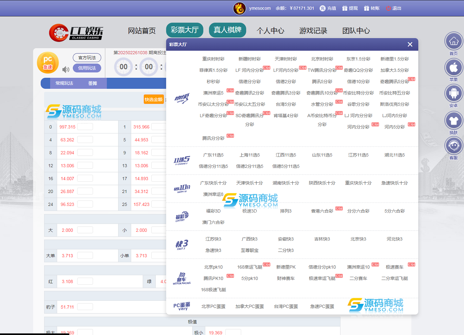Viewport: 464px width, 335px height.
Task: Open 北京PC蛋蛋 game
Action: [213, 306]
